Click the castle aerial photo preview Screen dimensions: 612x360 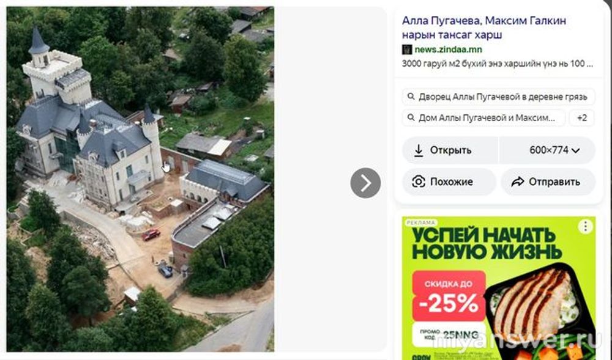pyautogui.click(x=140, y=179)
